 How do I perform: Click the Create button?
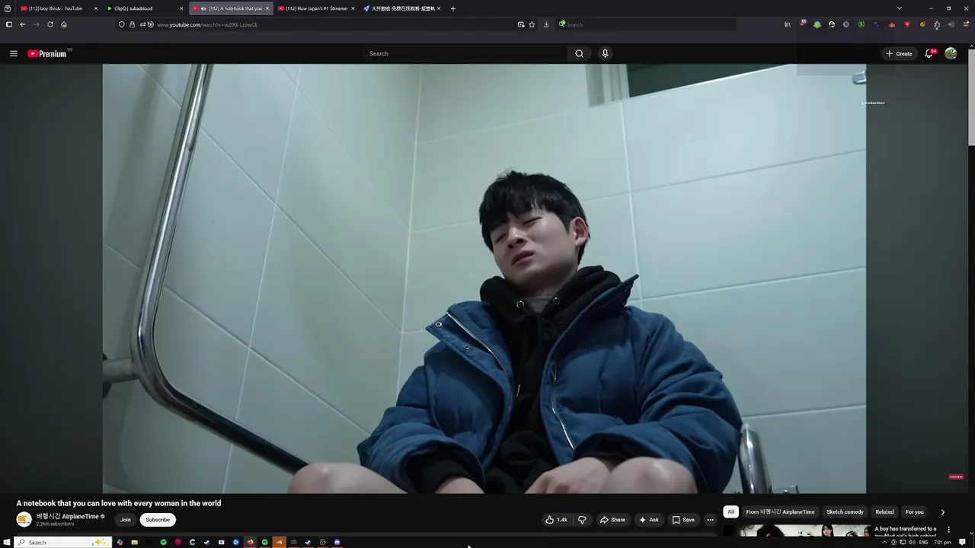pyautogui.click(x=899, y=53)
